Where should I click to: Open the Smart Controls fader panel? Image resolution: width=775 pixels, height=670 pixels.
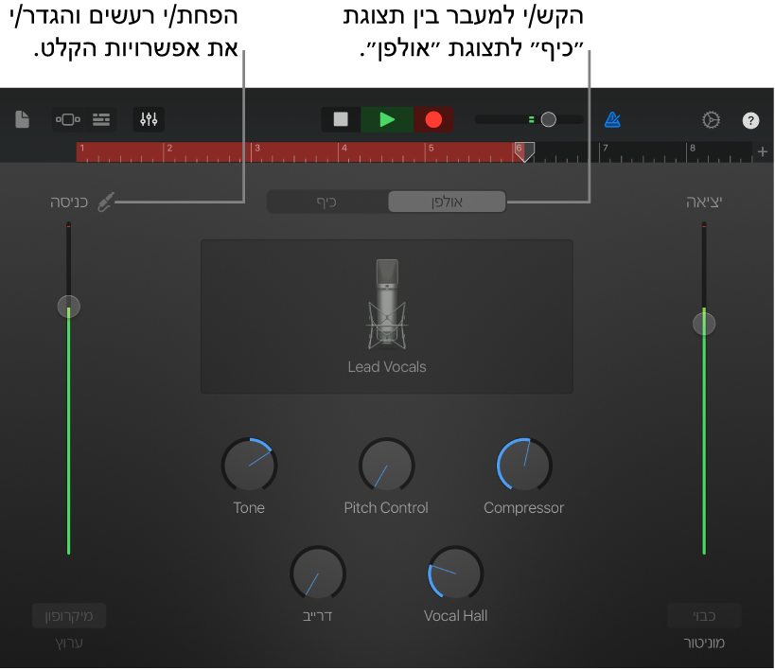pyautogui.click(x=148, y=119)
